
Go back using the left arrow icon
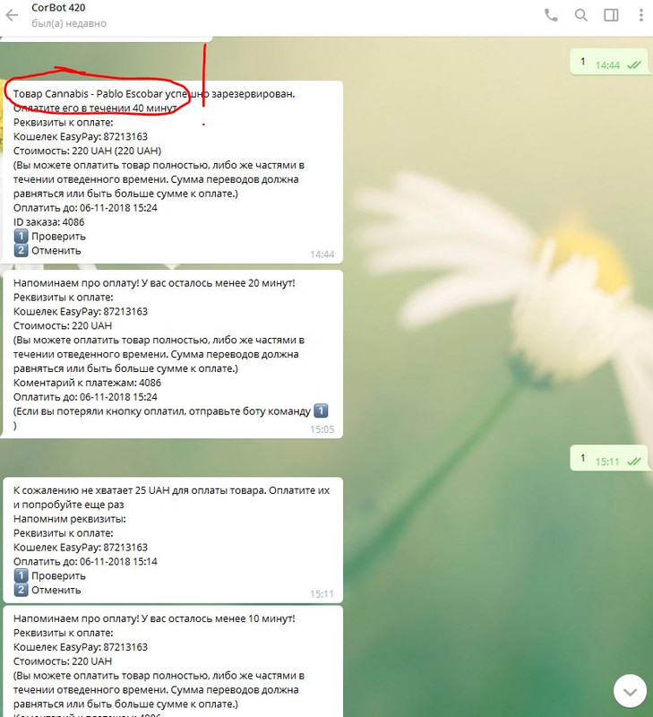click(12, 15)
